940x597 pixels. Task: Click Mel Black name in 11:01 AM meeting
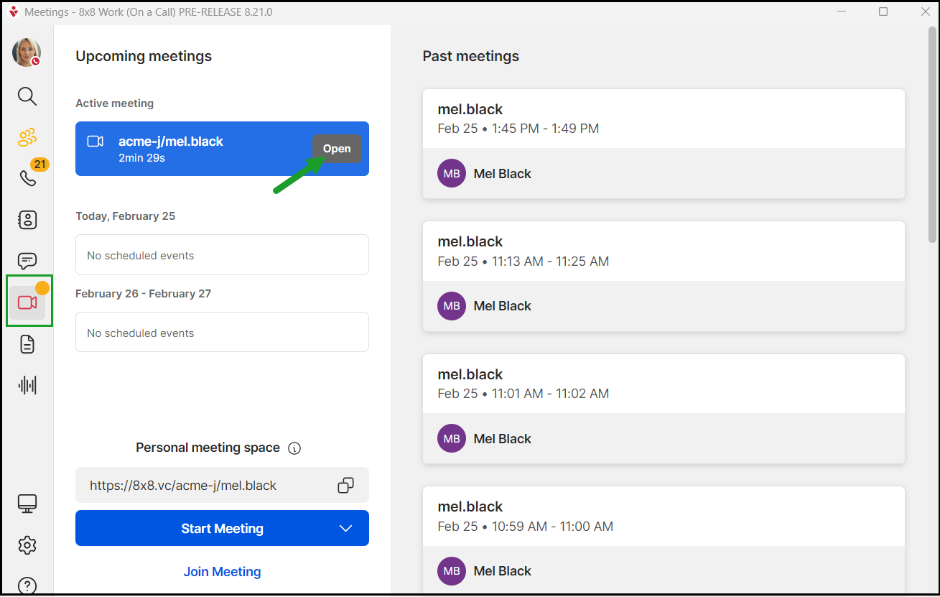[x=503, y=439]
